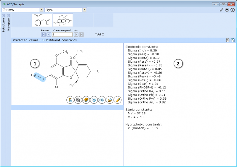Click the Pi (Hansch) = -0.09 value
This screenshot has height=167, width=237.
click(143, 128)
